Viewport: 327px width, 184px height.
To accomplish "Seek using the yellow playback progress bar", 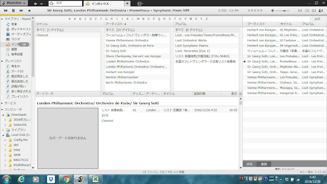I will coord(12,15).
